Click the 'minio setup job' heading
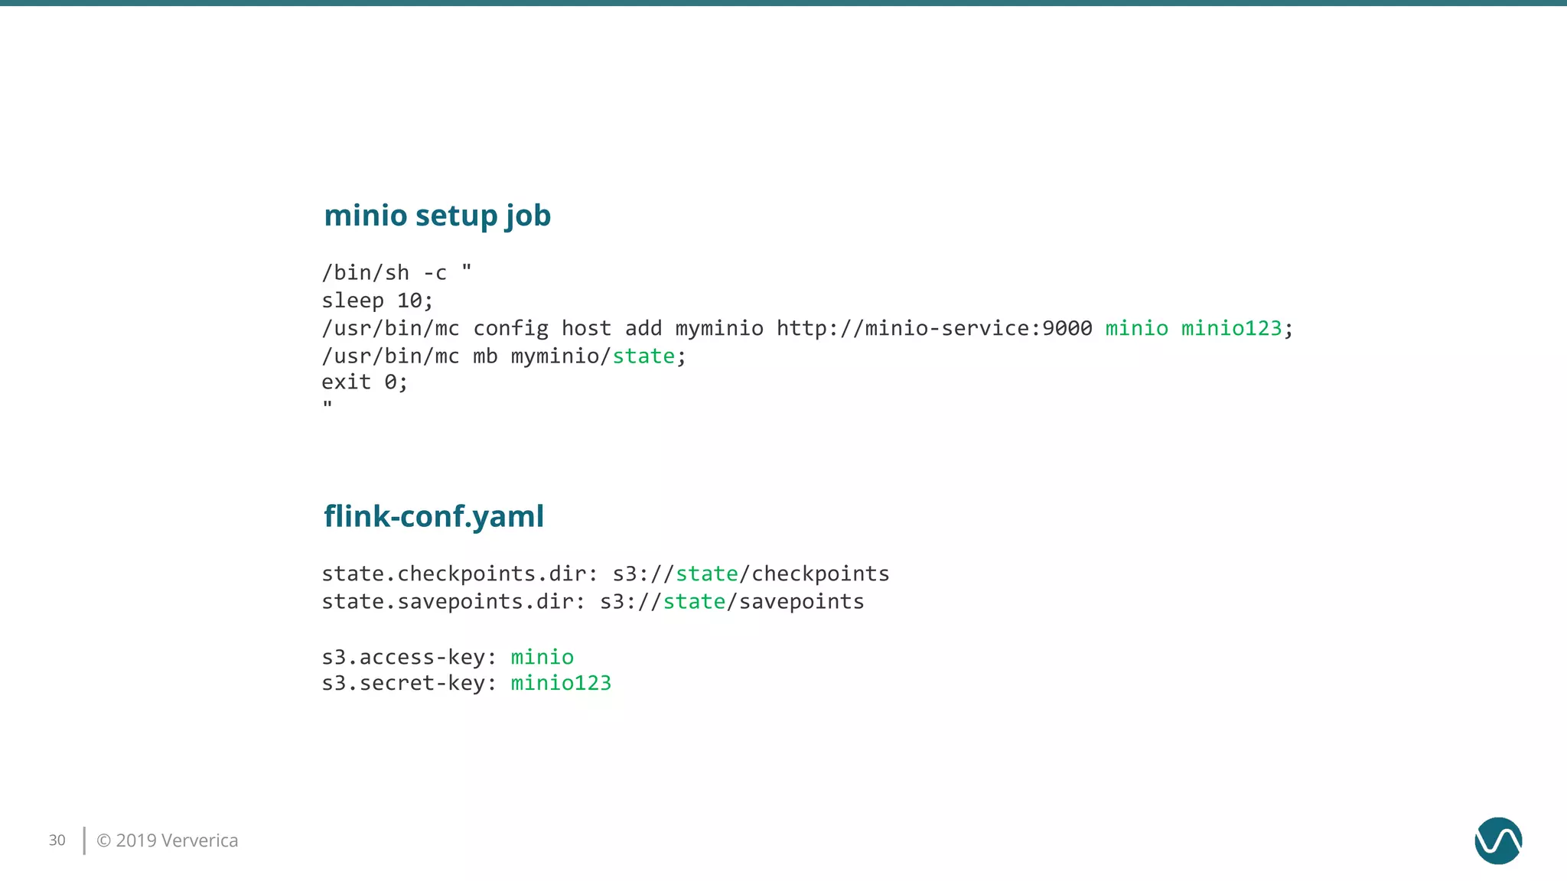1567x881 pixels. (437, 216)
